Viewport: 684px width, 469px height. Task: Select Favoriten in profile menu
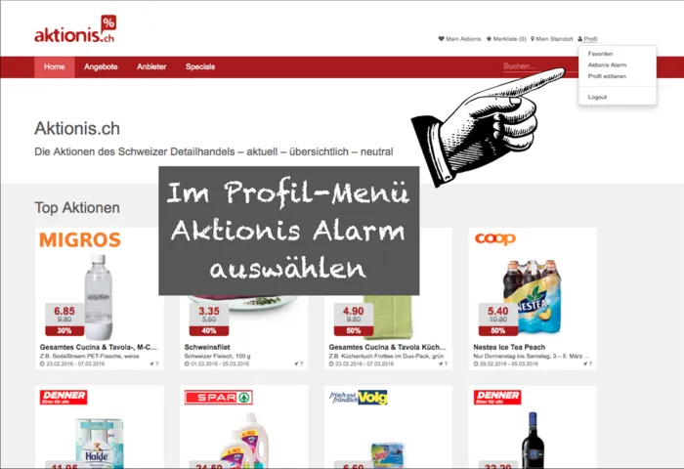click(600, 54)
